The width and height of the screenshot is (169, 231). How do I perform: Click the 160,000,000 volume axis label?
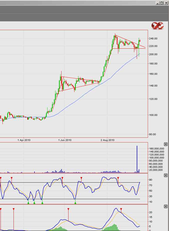pyautogui.click(x=156, y=149)
